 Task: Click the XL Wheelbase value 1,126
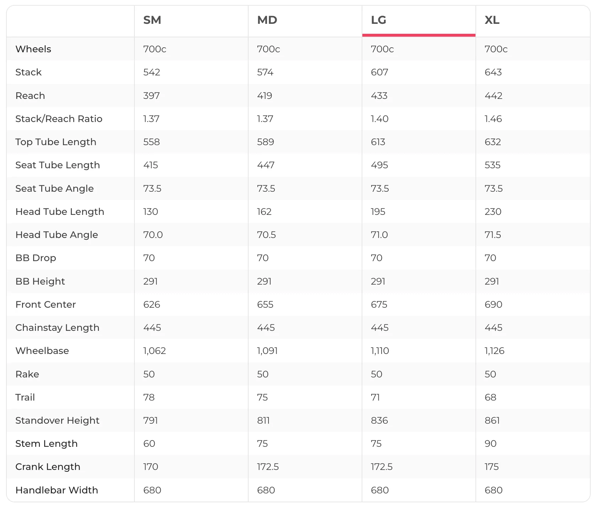pos(494,351)
